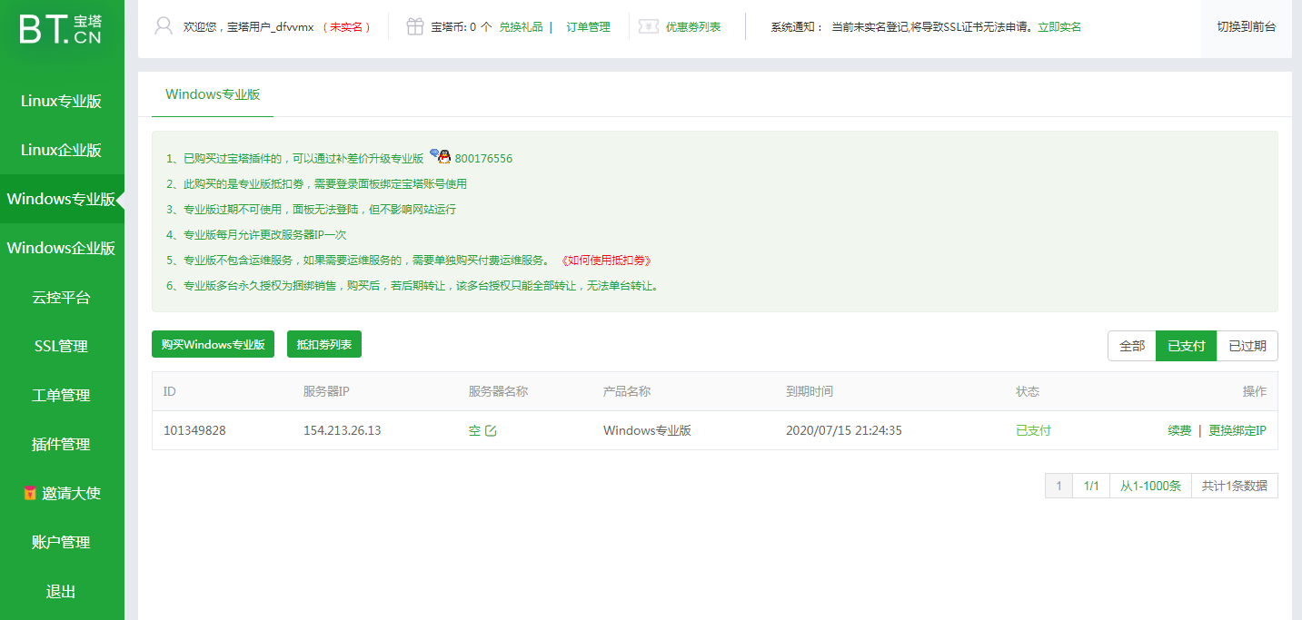Viewport: 1302px width, 620px height.
Task: Open 优惠券列表 link
Action: (x=693, y=27)
